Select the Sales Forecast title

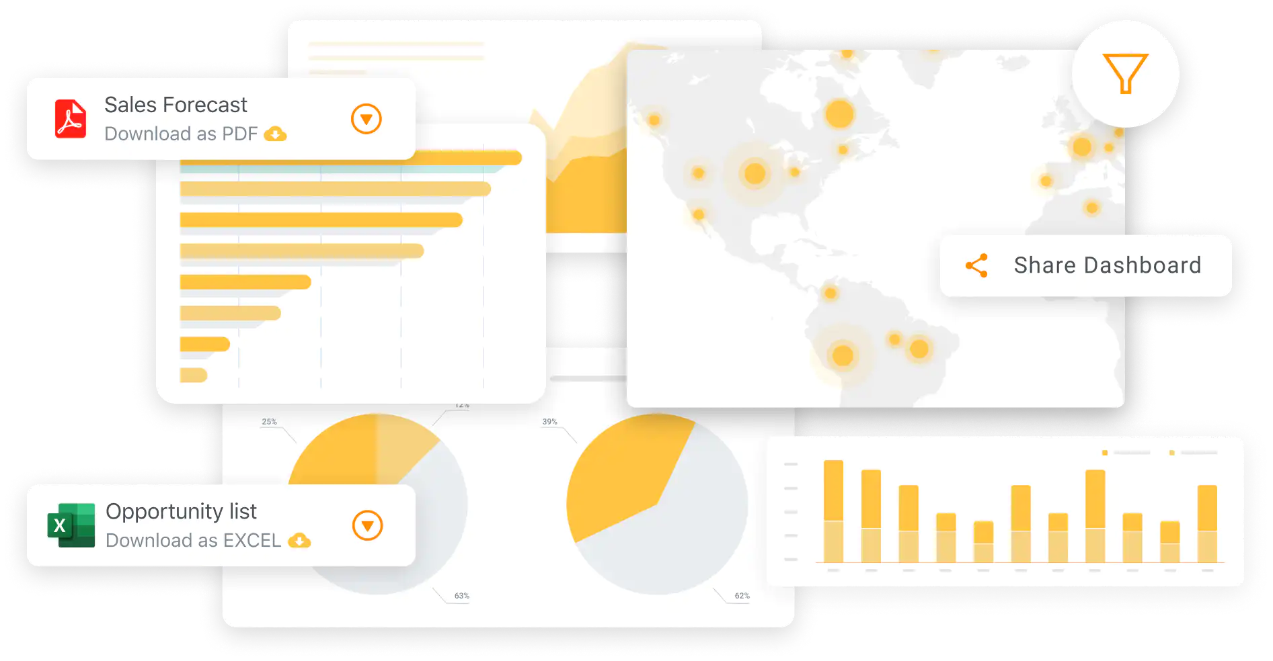click(176, 105)
